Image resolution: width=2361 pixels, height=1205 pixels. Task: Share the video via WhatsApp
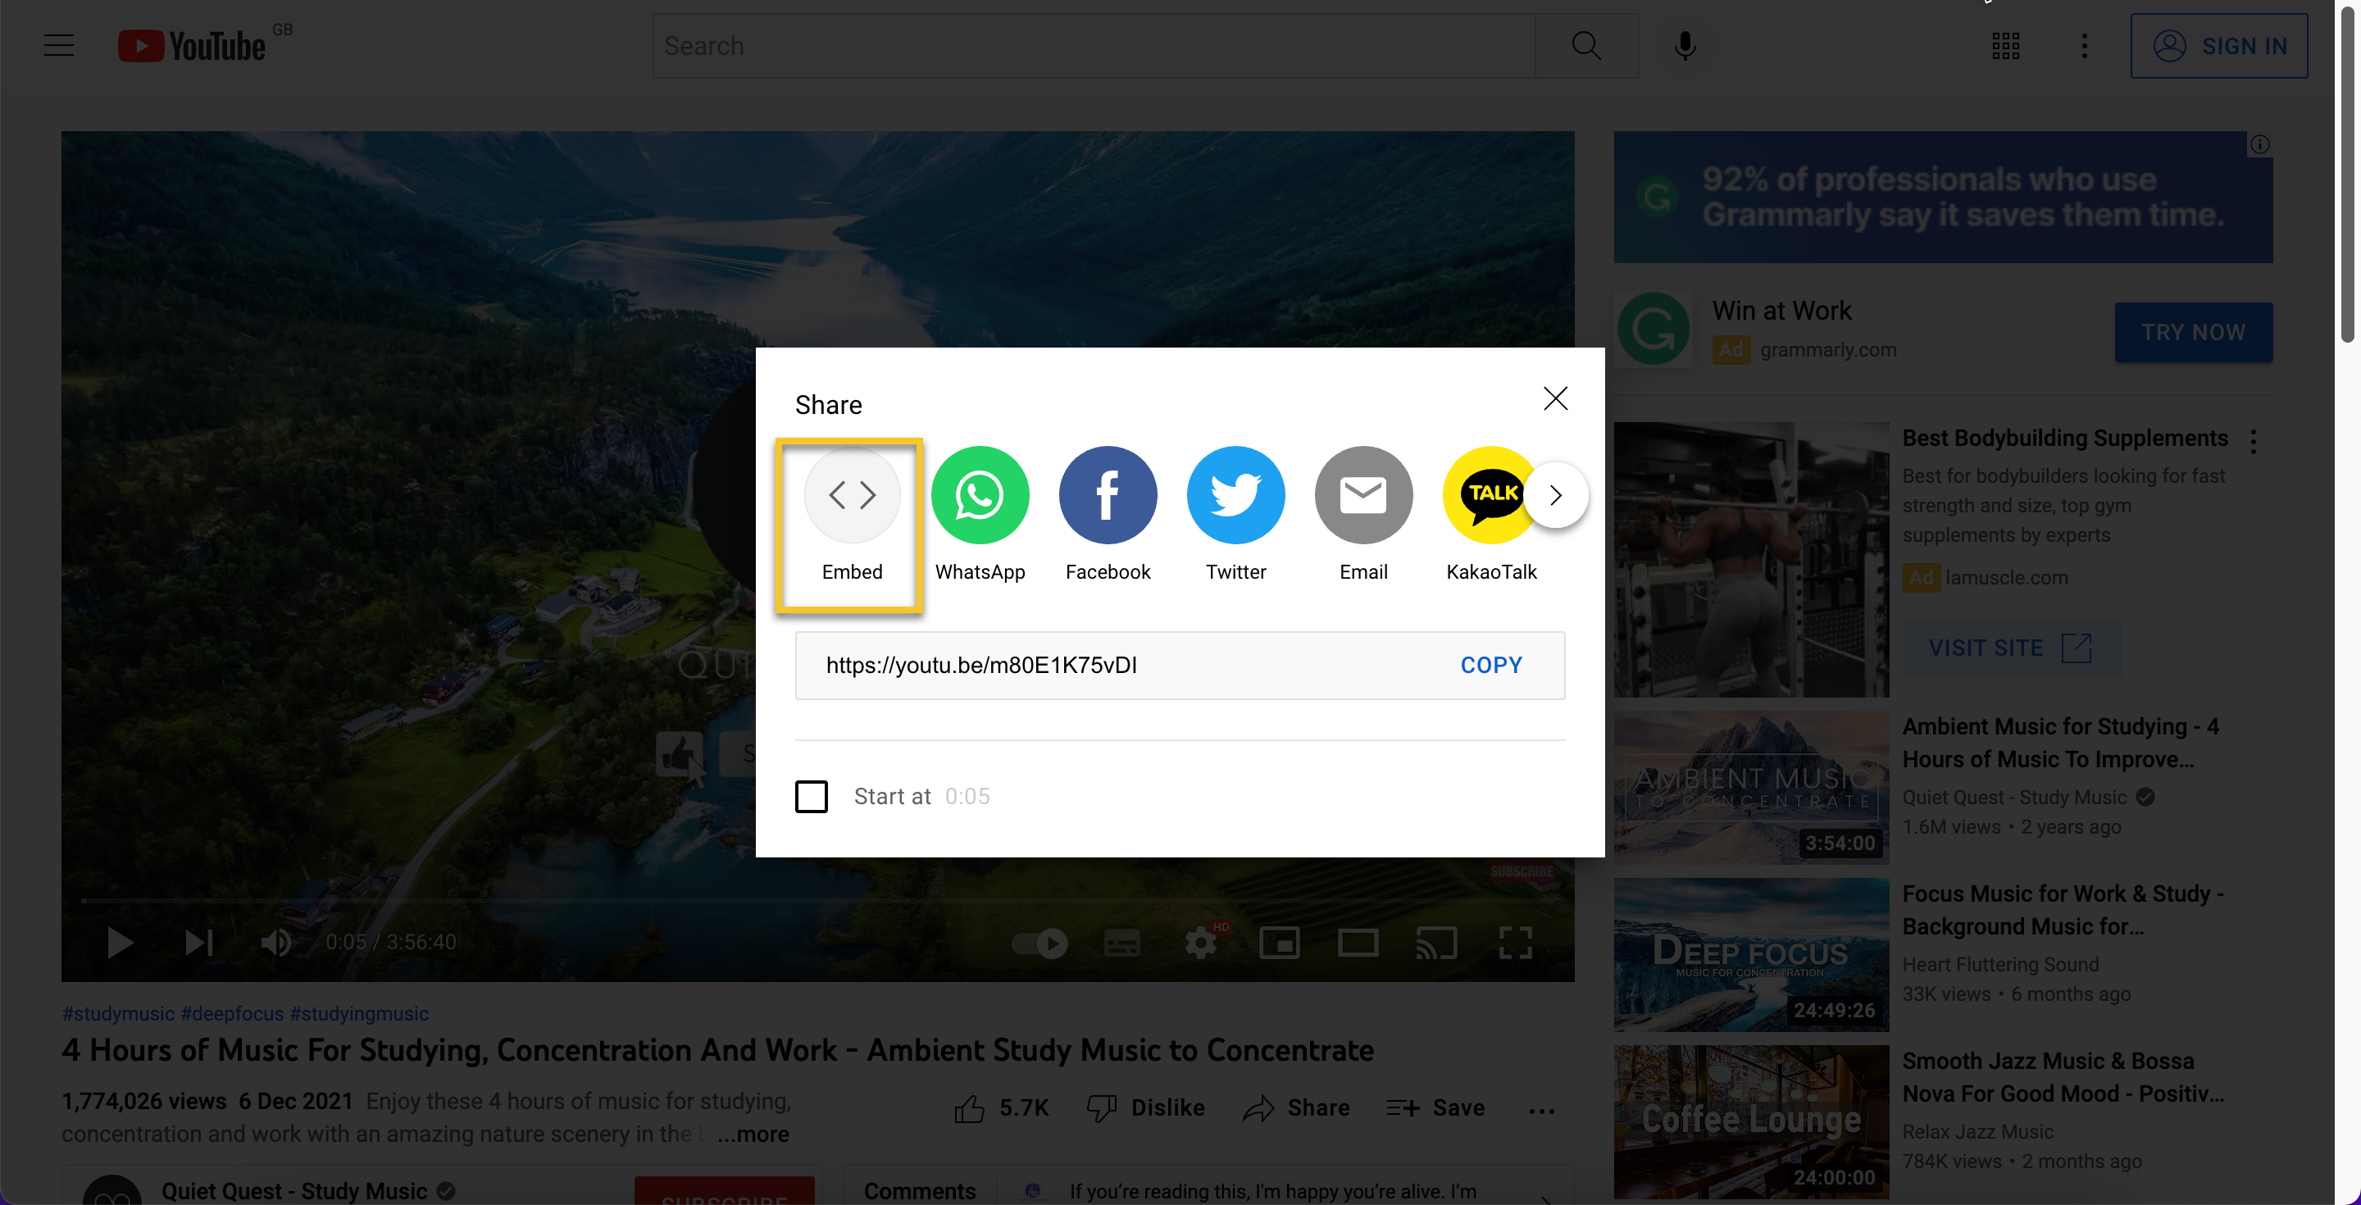coord(980,516)
